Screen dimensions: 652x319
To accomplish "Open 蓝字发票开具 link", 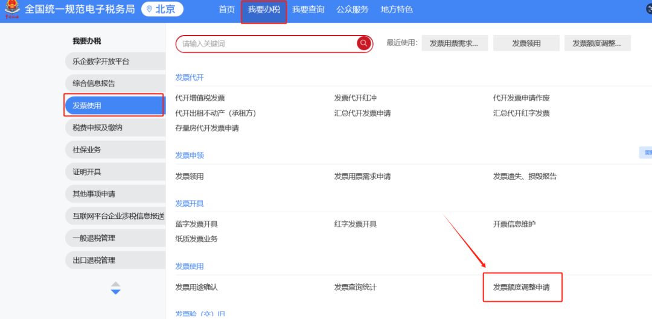I will click(196, 224).
